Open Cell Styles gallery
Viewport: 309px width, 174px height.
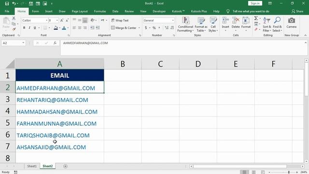(213, 25)
